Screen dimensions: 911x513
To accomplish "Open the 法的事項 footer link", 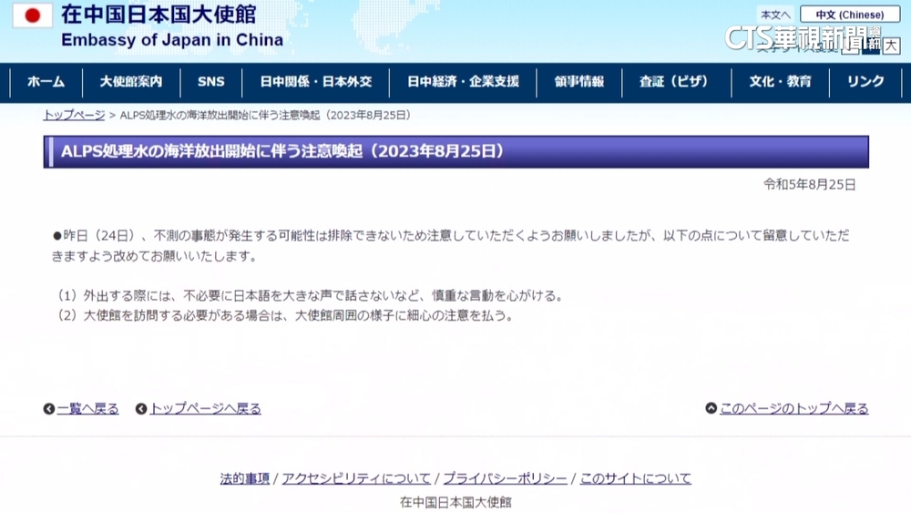I will pos(245,478).
